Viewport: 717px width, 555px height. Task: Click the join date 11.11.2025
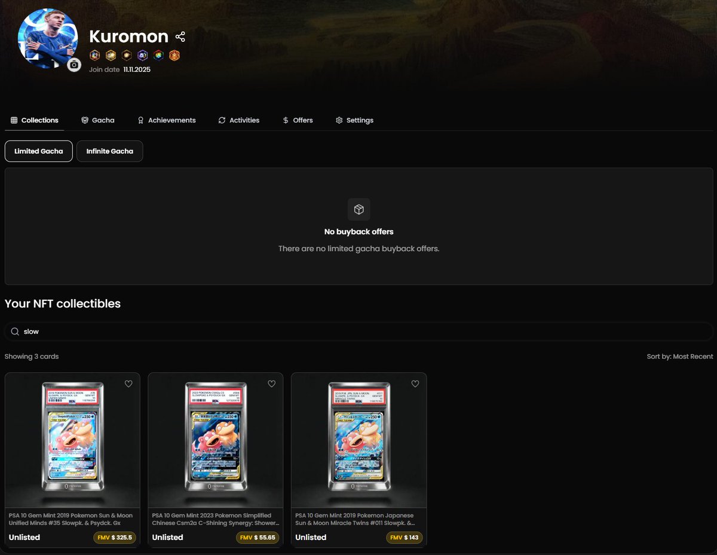[x=137, y=69]
